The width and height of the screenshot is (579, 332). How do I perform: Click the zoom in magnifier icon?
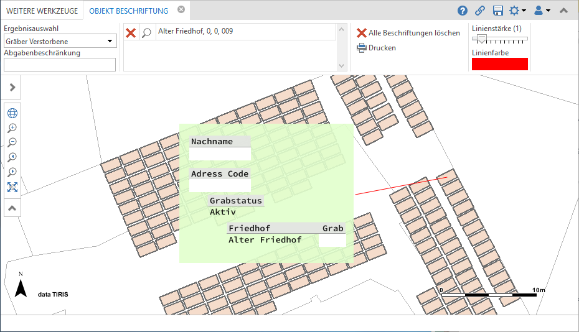(12, 128)
